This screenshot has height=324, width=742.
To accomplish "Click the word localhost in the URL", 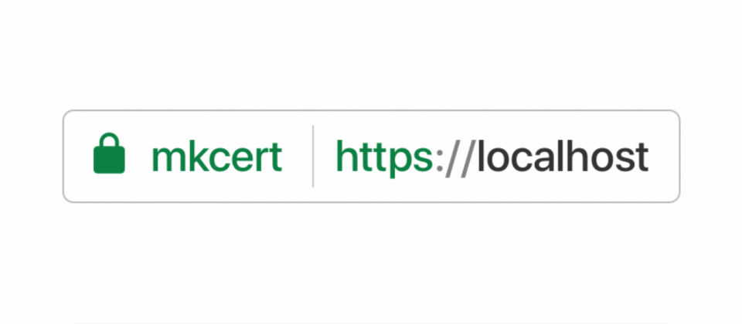I will [563, 157].
